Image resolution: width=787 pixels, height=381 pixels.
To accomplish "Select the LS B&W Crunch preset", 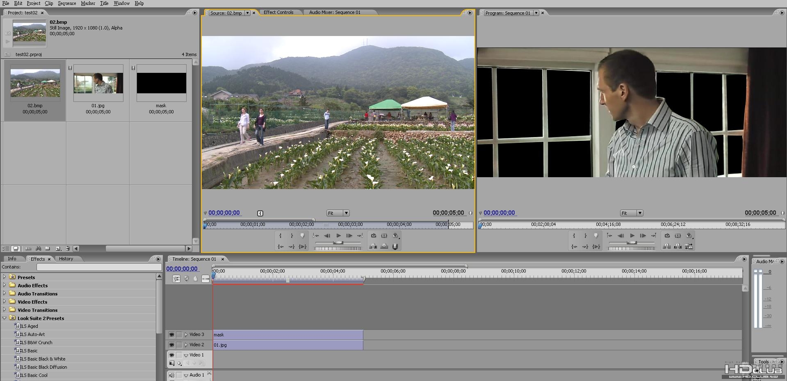I will [36, 343].
